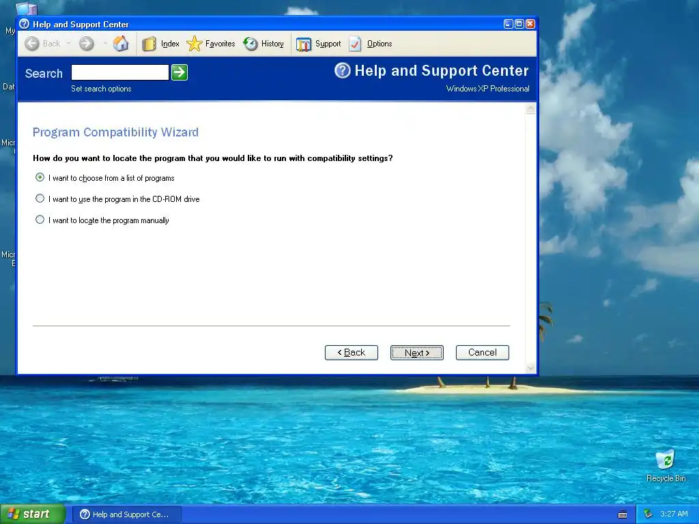Click the Back arrow toolbar icon

tap(31, 44)
